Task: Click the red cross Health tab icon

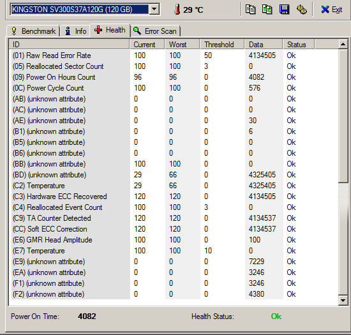Action: click(x=98, y=30)
